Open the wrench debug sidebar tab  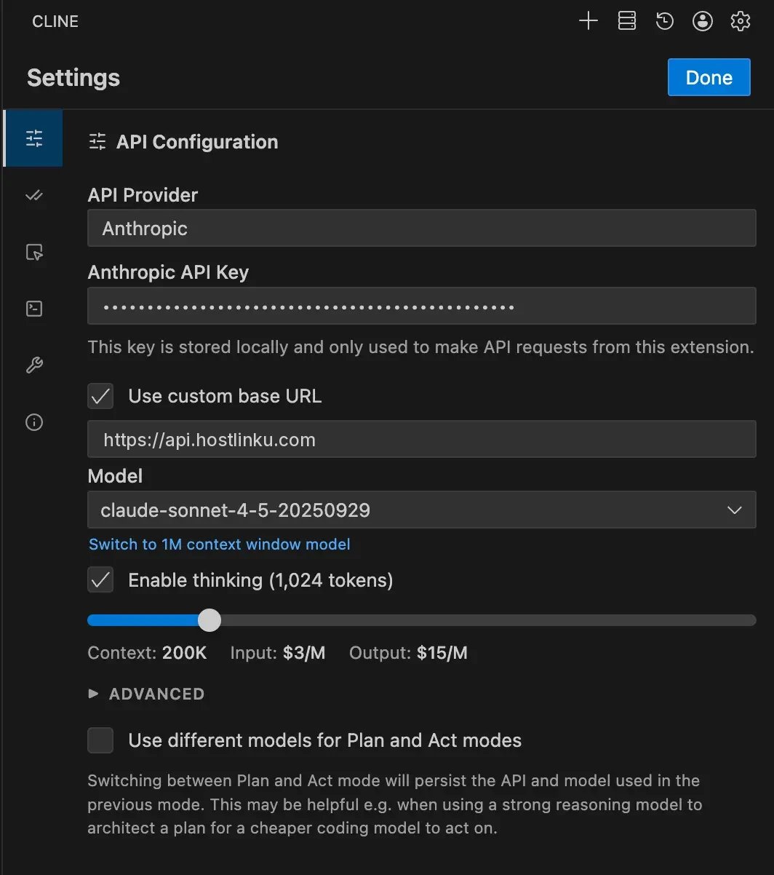(x=34, y=365)
